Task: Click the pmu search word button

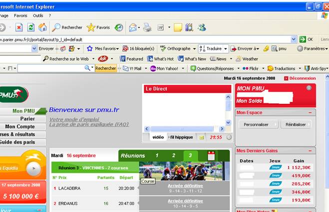Action: 279,49
